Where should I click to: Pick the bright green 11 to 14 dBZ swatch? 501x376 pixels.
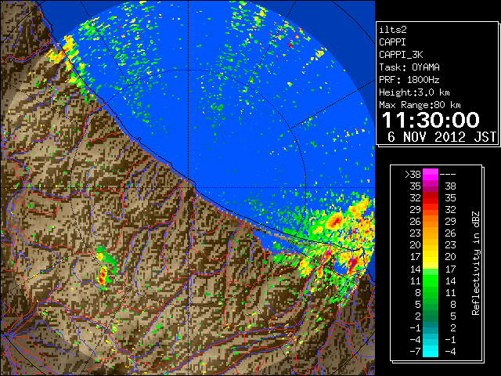pos(431,280)
